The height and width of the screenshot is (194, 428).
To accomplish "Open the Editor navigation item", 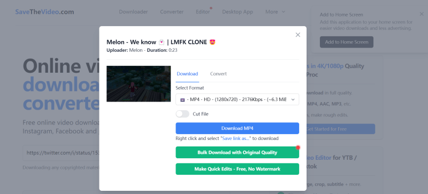I will [203, 12].
